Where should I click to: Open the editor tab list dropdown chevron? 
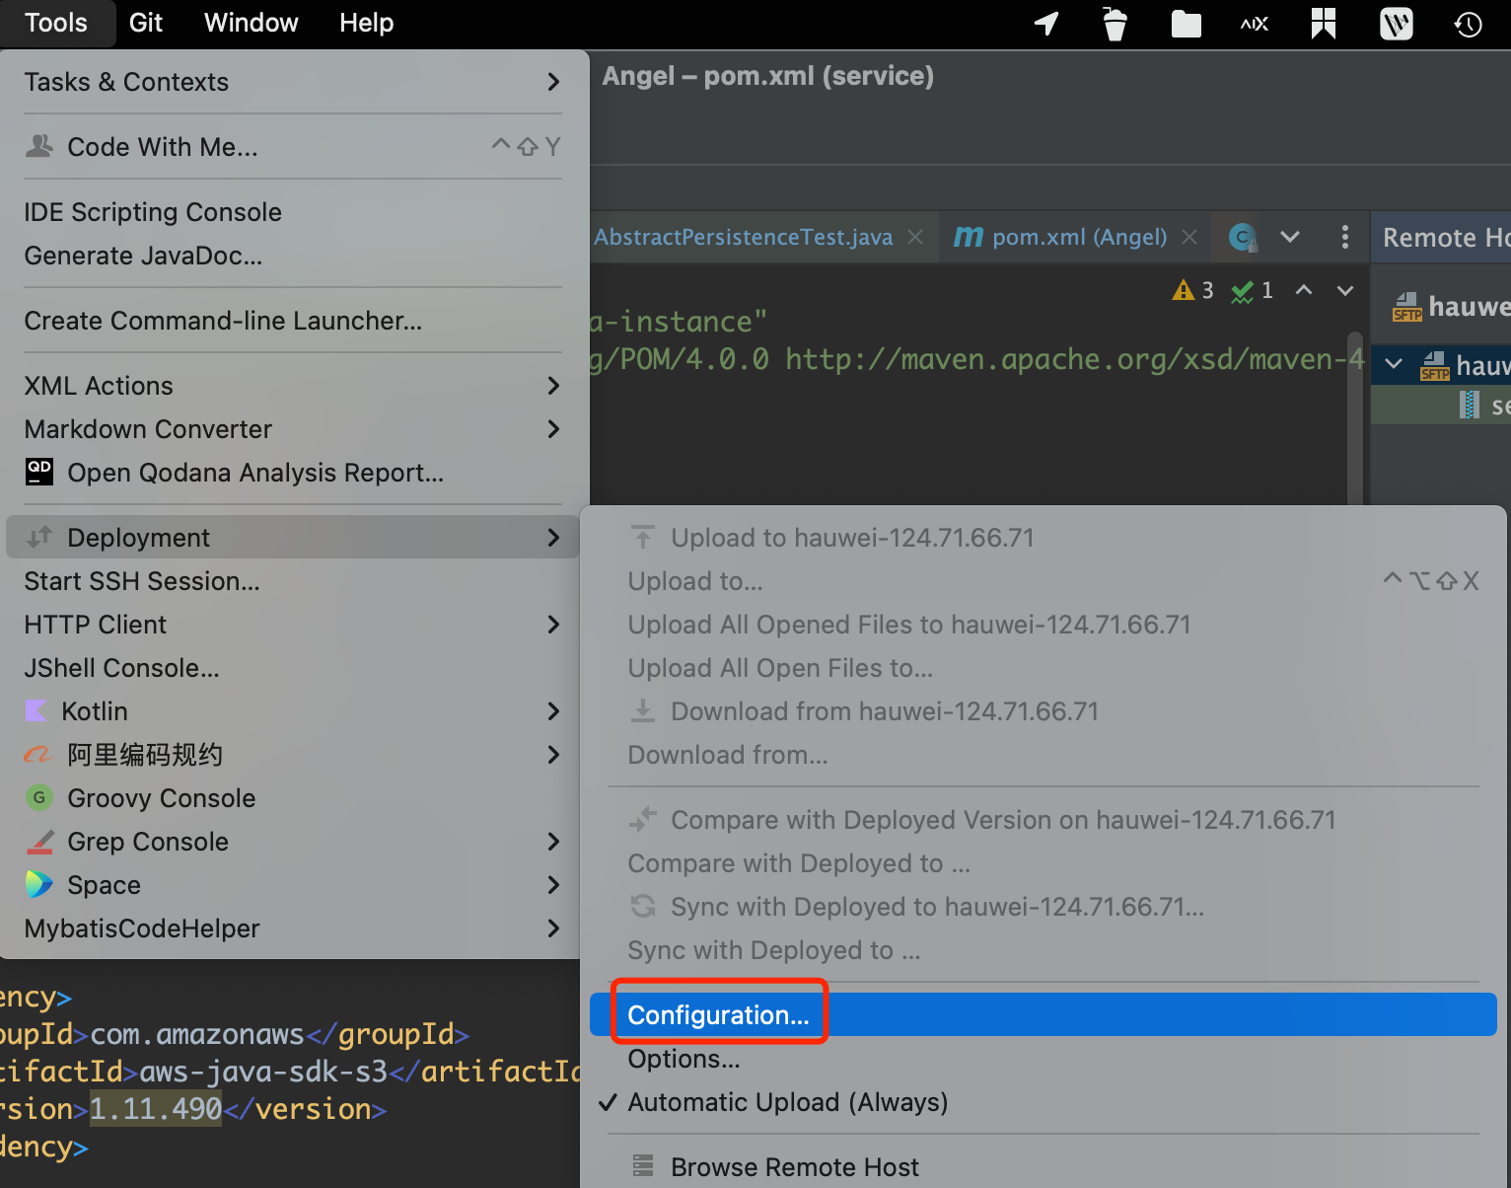[1290, 237]
